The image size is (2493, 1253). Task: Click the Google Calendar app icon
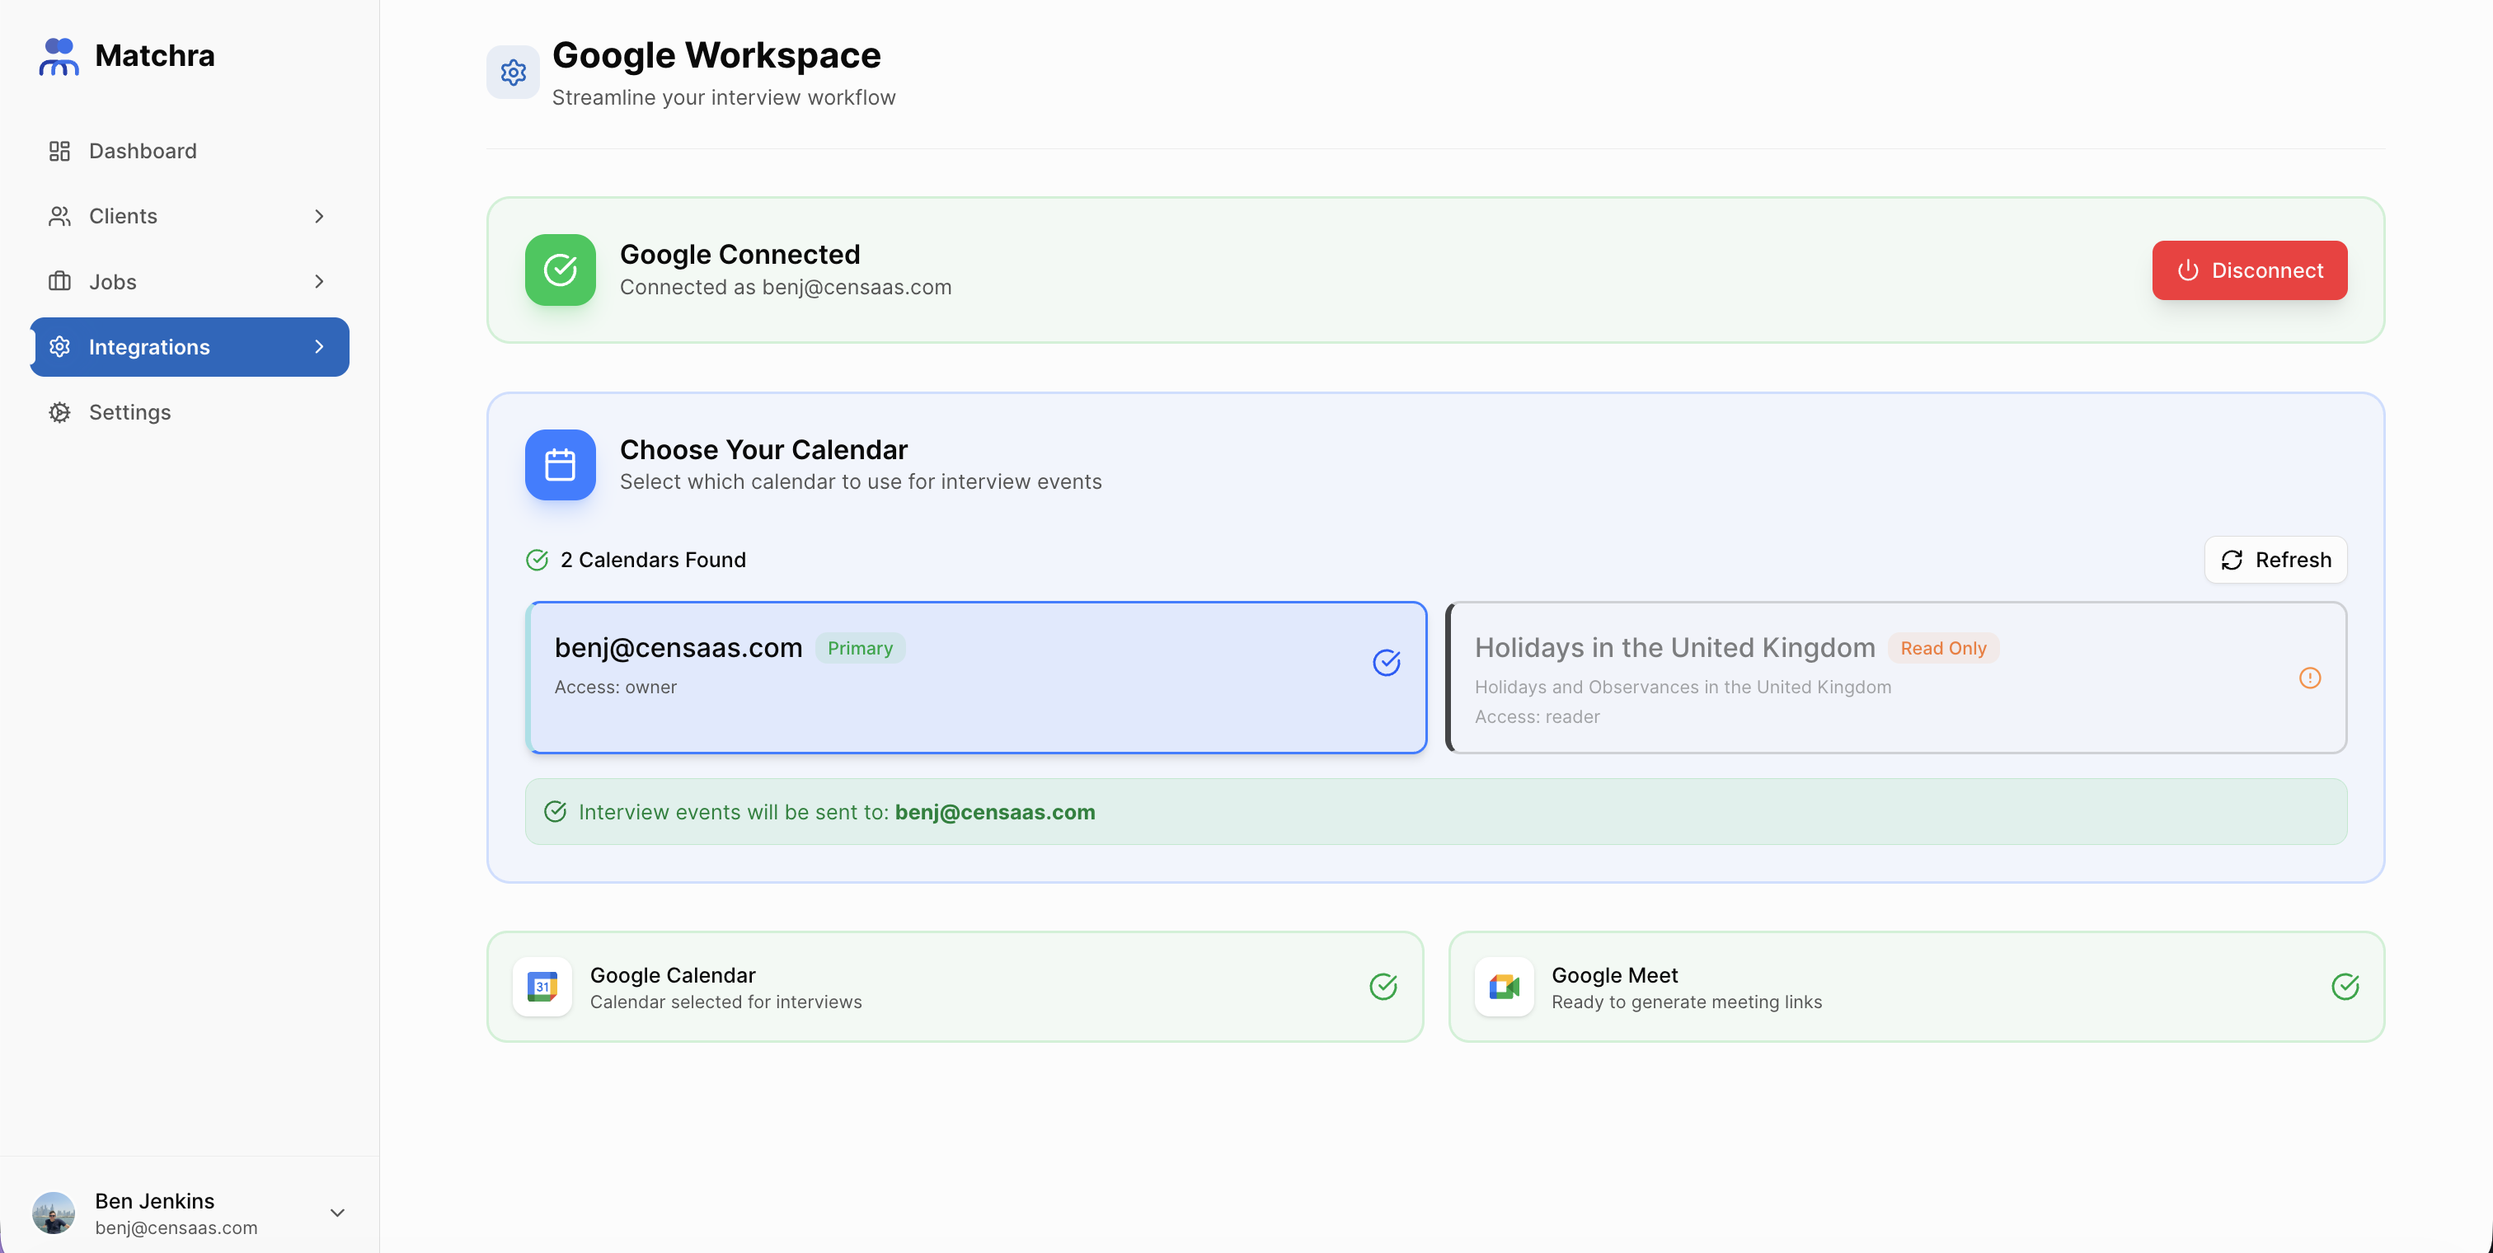click(x=542, y=987)
